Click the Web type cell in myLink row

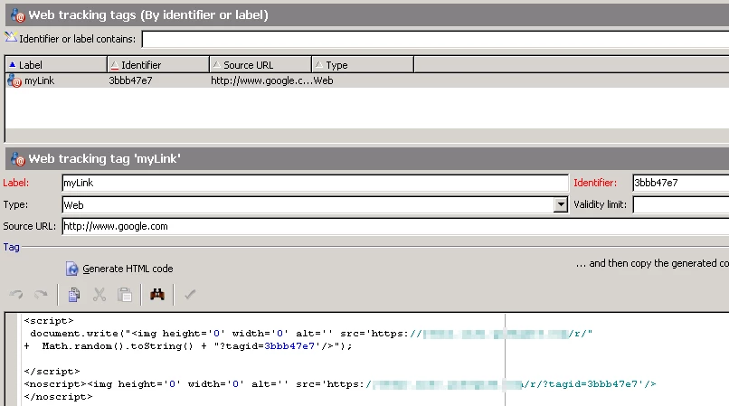323,80
